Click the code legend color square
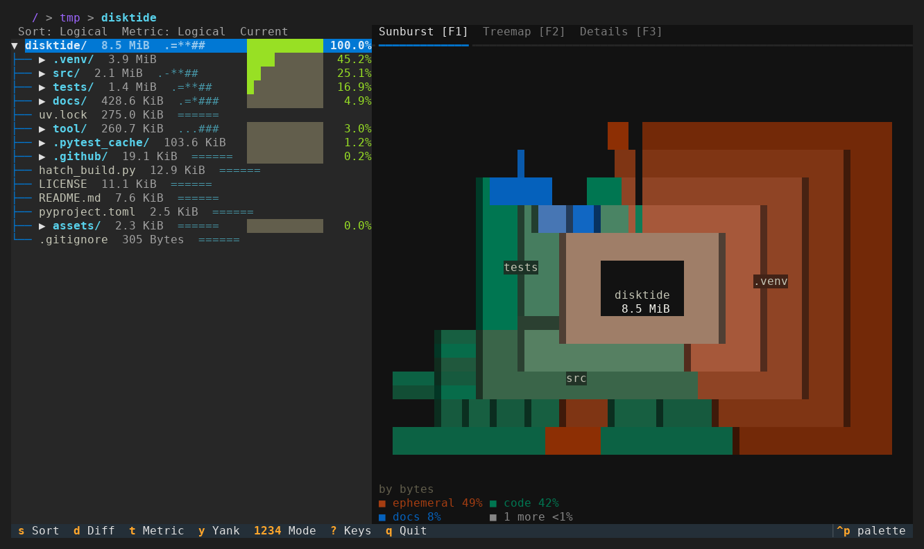This screenshot has width=924, height=549. coord(493,503)
